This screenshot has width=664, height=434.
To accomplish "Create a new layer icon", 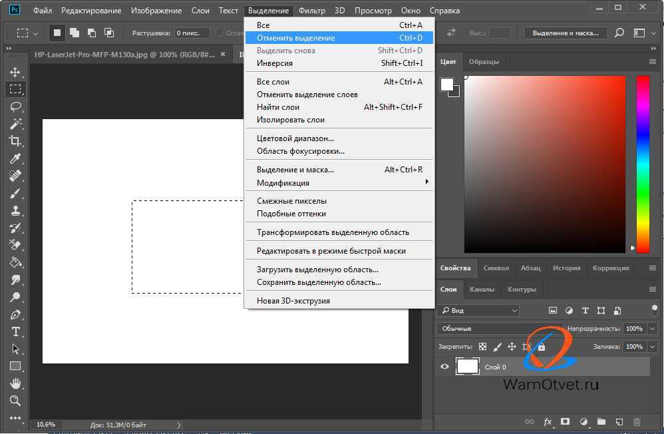I will tap(619, 422).
